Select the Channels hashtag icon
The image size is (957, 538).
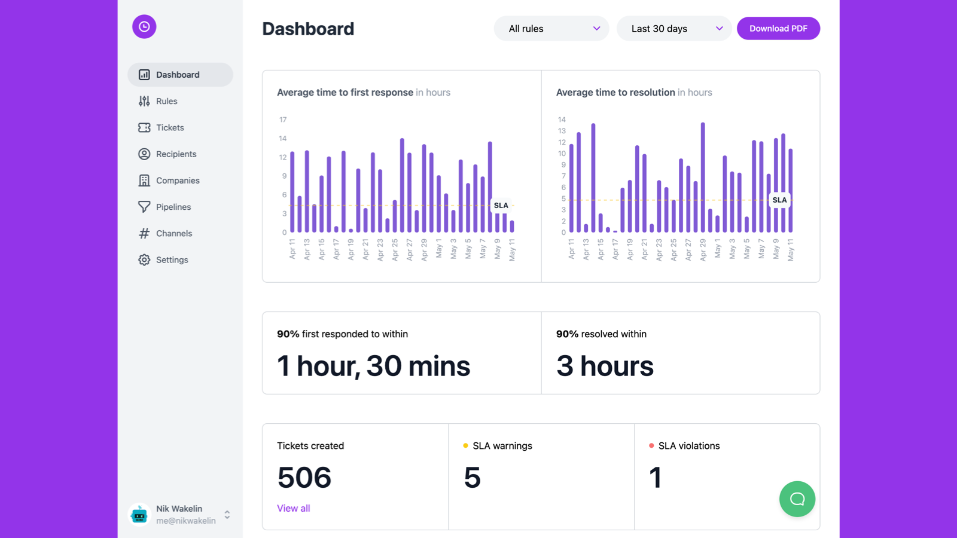(144, 233)
